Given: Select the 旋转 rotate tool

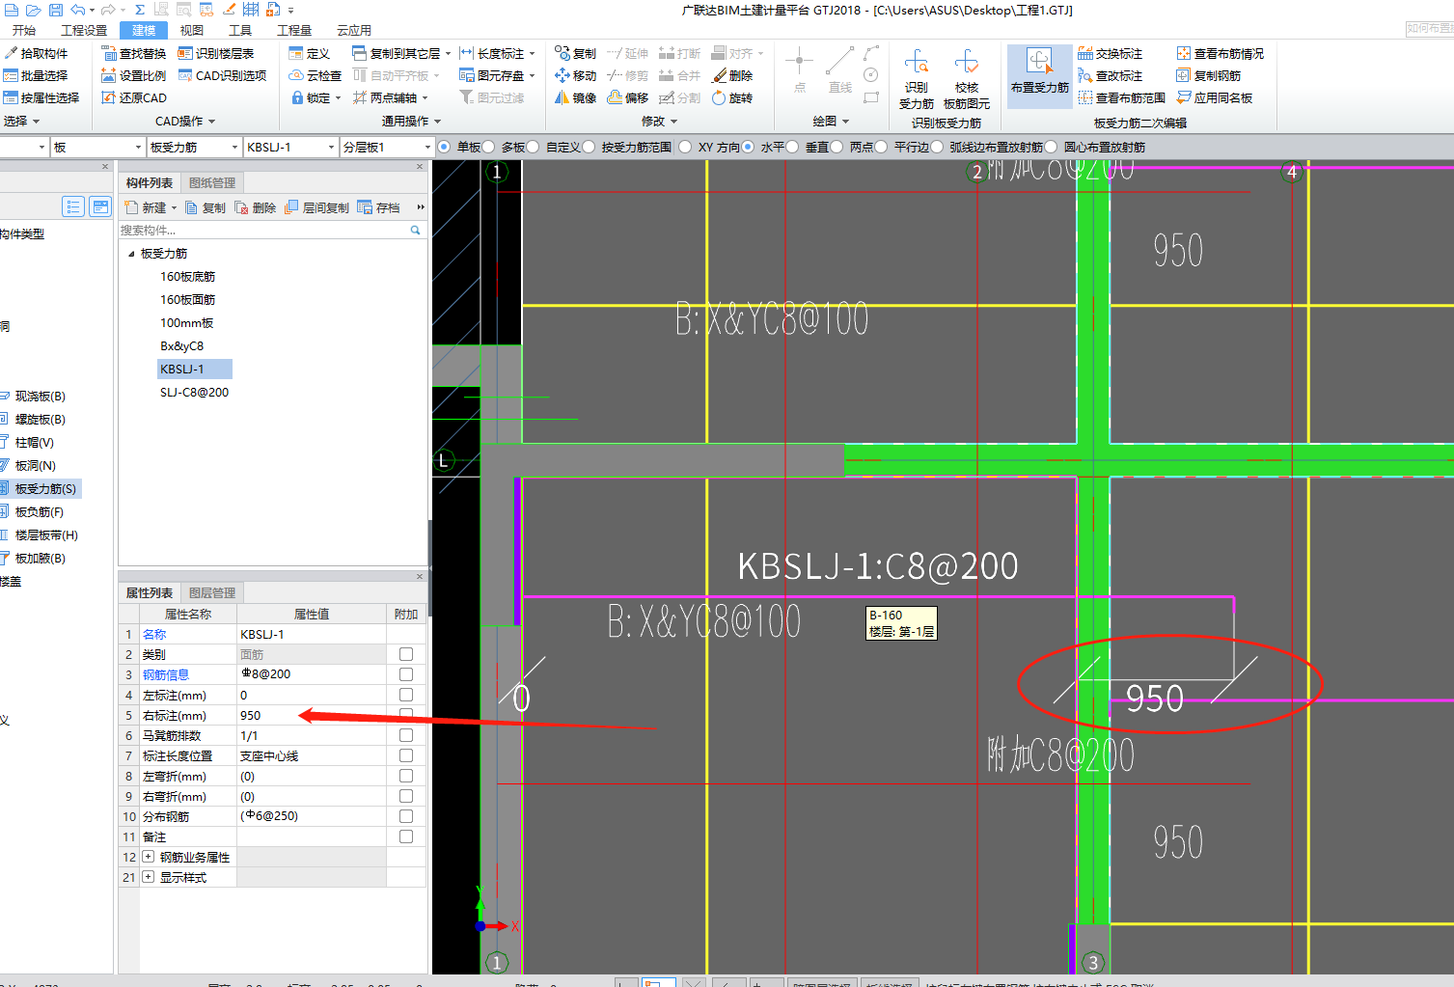Looking at the screenshot, I should (x=732, y=97).
